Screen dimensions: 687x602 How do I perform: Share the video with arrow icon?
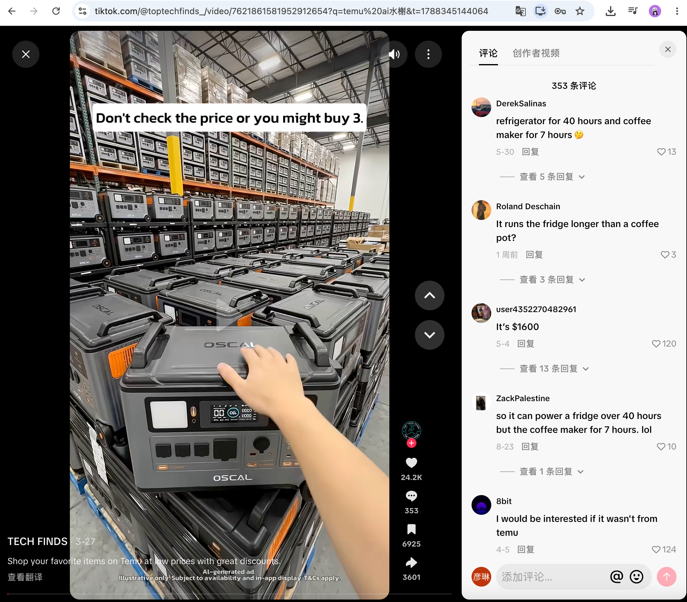tap(412, 563)
